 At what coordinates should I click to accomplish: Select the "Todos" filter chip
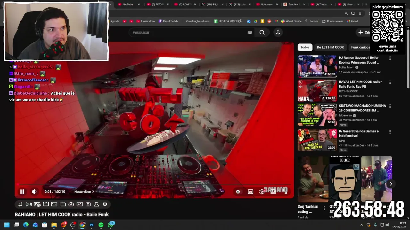click(305, 47)
